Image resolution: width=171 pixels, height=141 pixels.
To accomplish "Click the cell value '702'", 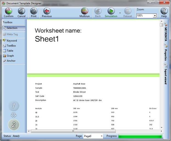I will coord(113,121).
